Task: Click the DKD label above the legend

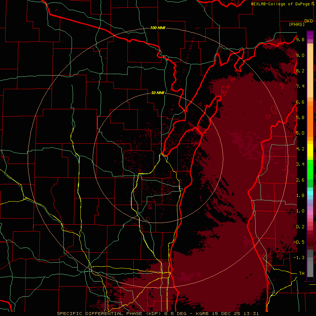Action: [309, 21]
